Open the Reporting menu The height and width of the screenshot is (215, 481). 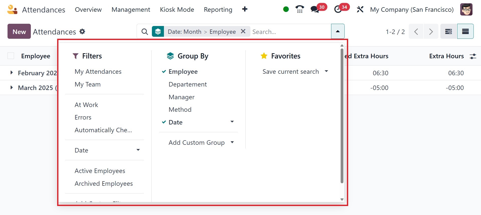point(218,9)
